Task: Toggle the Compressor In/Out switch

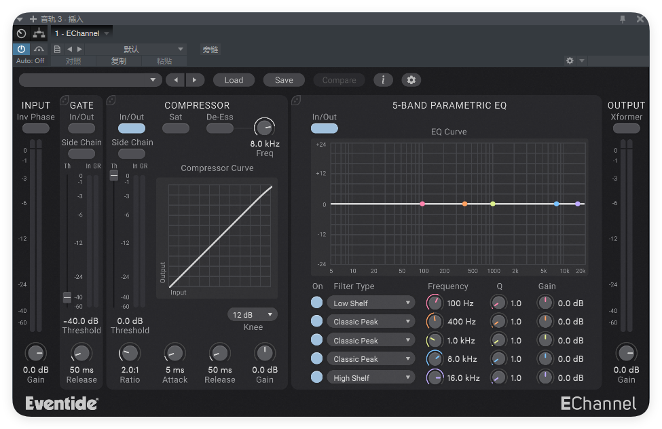Action: (x=132, y=128)
